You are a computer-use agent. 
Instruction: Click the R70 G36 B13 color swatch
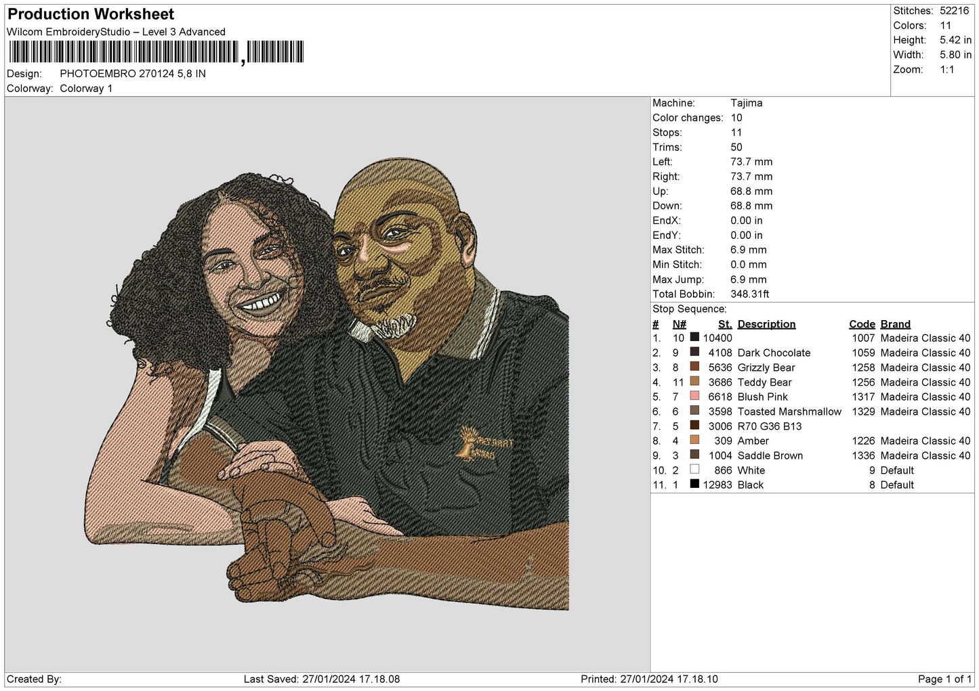coord(694,426)
